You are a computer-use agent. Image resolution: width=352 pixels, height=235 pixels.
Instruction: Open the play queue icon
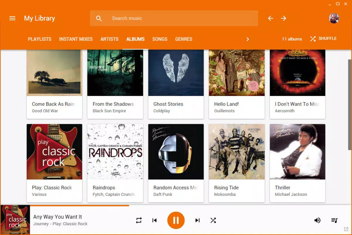[334, 220]
